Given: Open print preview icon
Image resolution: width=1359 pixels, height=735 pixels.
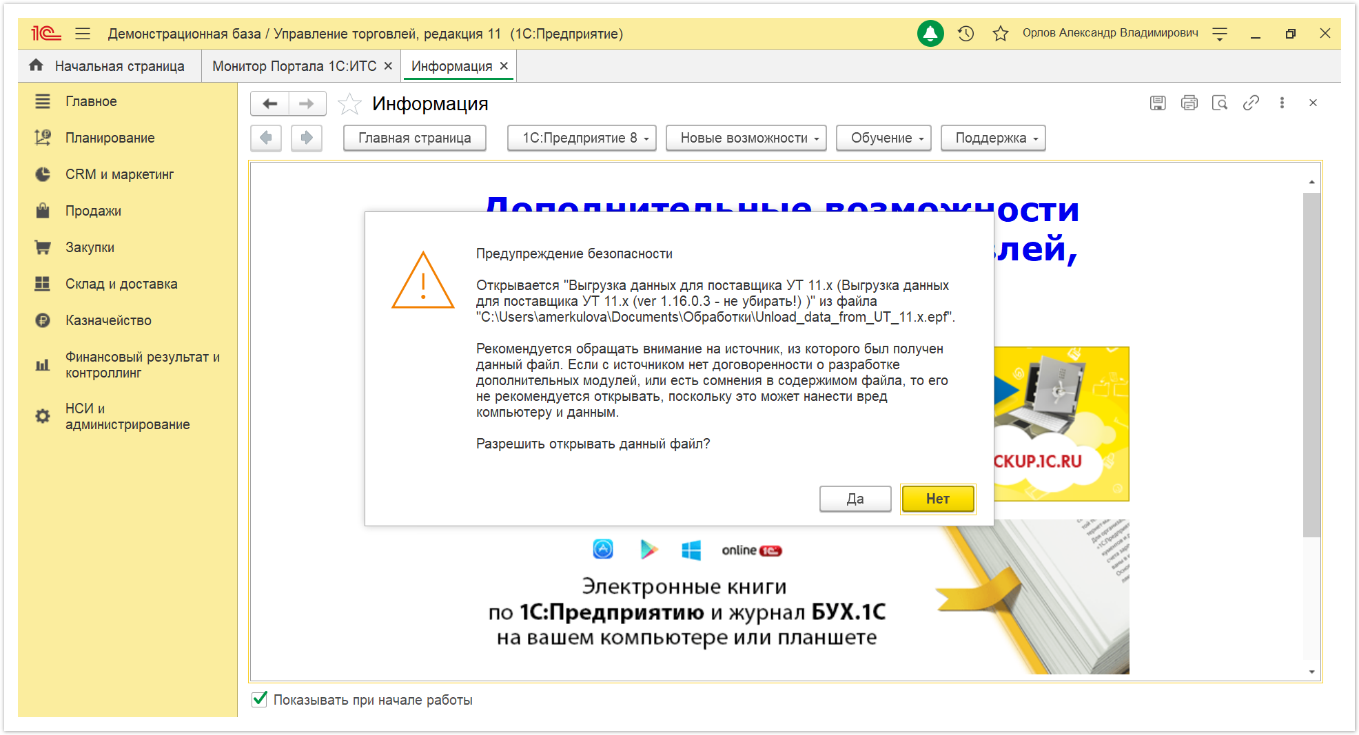Looking at the screenshot, I should 1220,103.
